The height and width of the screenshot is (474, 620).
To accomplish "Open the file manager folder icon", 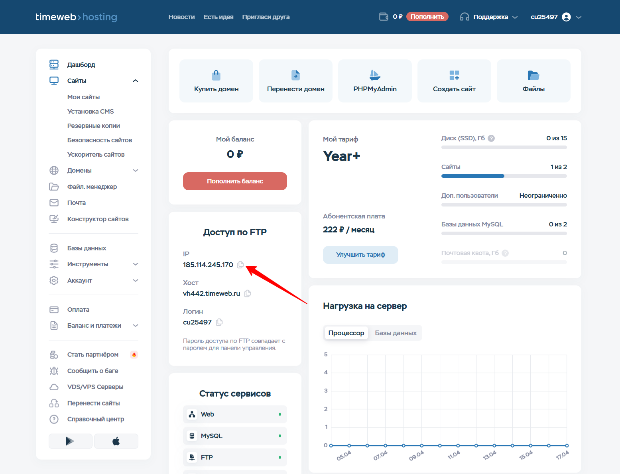I will click(x=54, y=187).
